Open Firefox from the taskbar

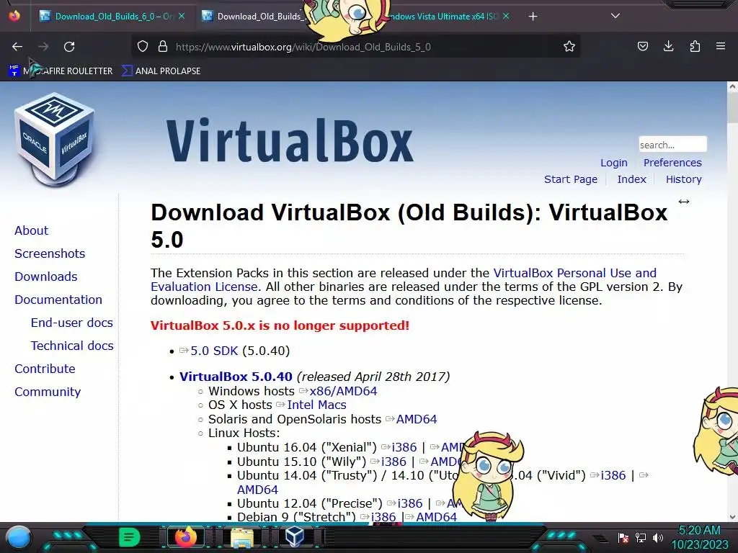[185, 537]
